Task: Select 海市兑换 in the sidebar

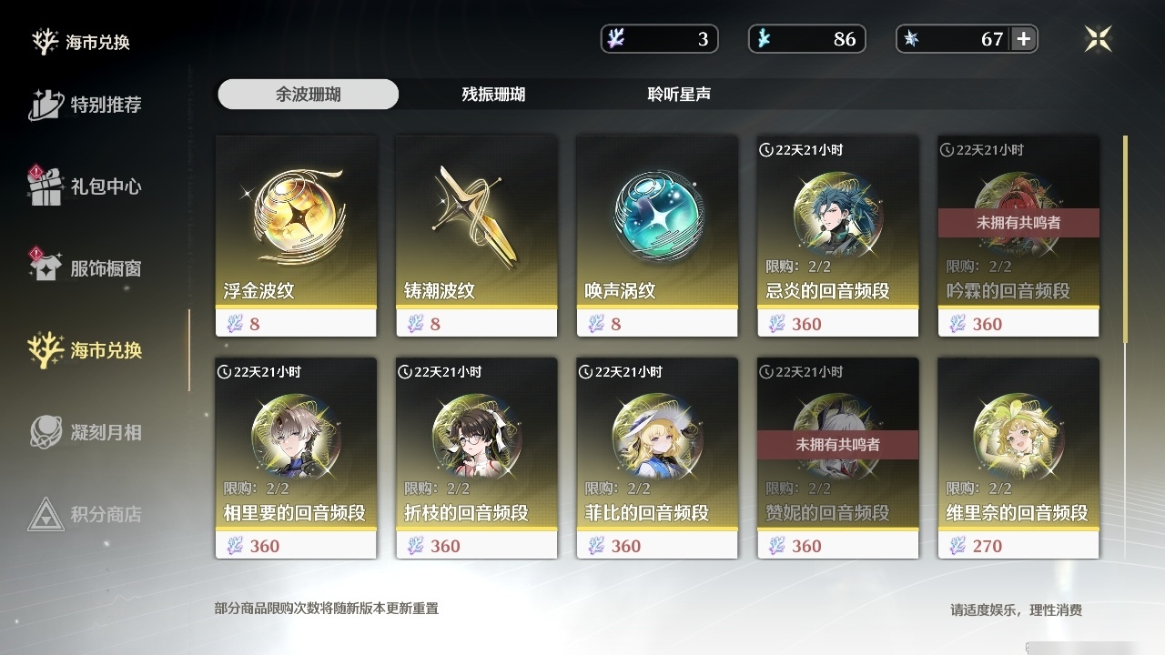Action: (x=86, y=349)
